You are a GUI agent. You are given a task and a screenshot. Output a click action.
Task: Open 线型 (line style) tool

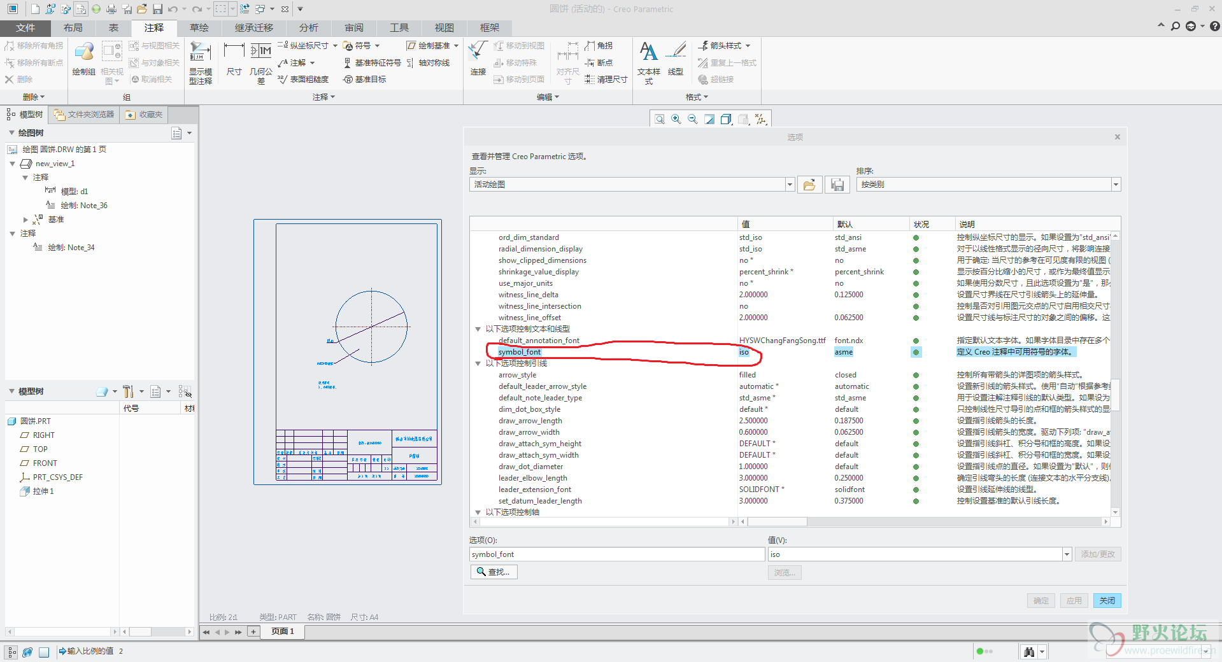point(676,59)
